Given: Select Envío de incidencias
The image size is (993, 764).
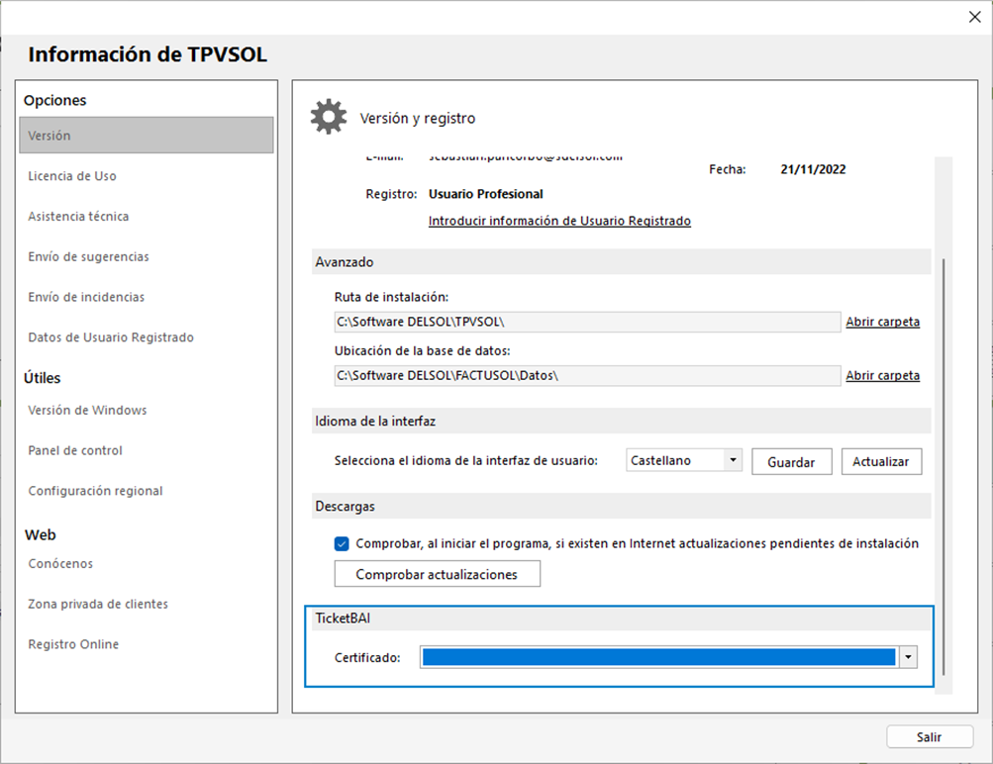Looking at the screenshot, I should point(86,297).
